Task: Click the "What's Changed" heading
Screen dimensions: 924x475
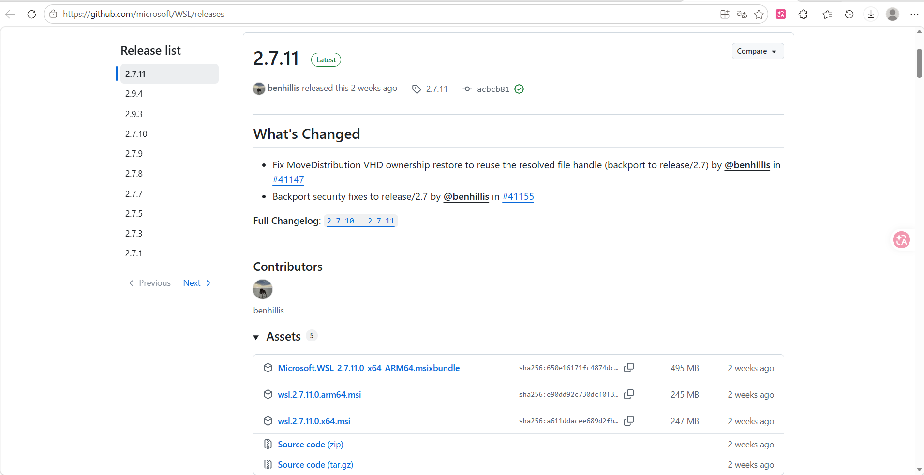Action: [307, 134]
